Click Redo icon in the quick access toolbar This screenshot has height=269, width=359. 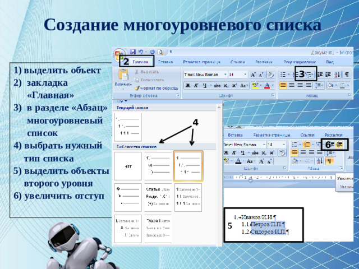tap(153, 52)
